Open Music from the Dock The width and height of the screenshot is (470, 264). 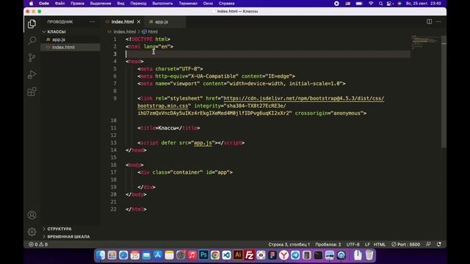click(x=192, y=255)
